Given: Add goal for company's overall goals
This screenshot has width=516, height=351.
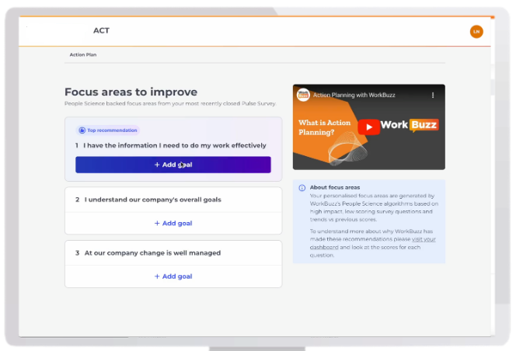Looking at the screenshot, I should [173, 224].
